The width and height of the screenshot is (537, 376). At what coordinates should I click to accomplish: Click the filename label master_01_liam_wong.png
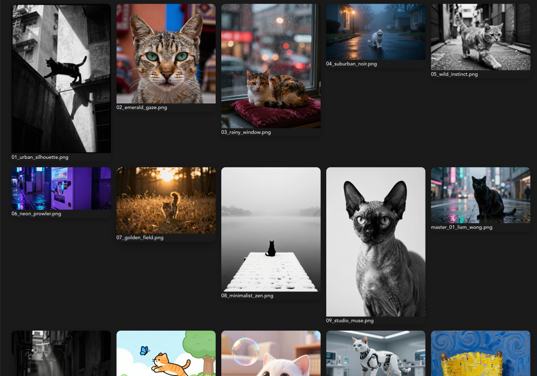[x=462, y=227]
